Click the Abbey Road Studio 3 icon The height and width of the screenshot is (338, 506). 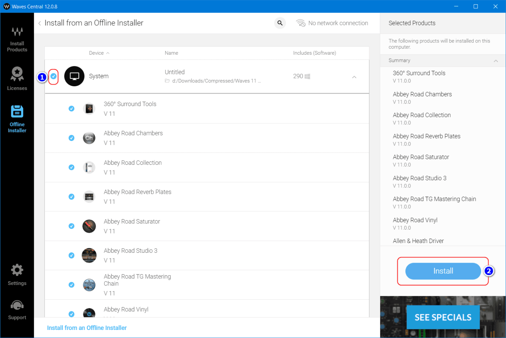pos(89,256)
